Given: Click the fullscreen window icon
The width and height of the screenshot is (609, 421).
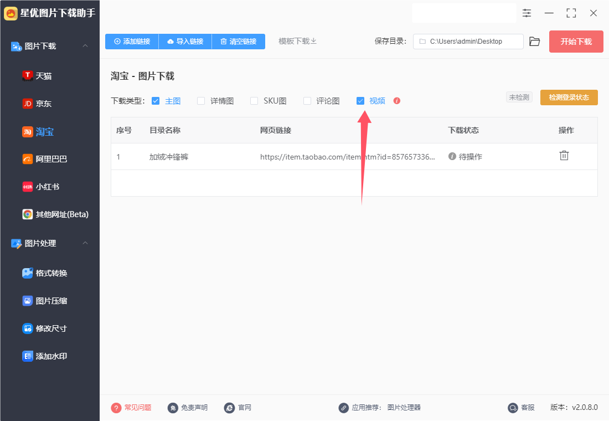Looking at the screenshot, I should (571, 13).
